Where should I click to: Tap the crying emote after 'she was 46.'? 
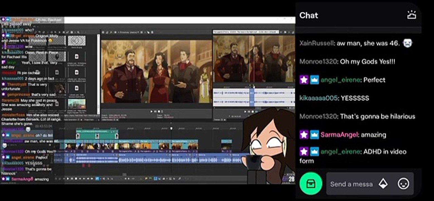[x=408, y=43]
